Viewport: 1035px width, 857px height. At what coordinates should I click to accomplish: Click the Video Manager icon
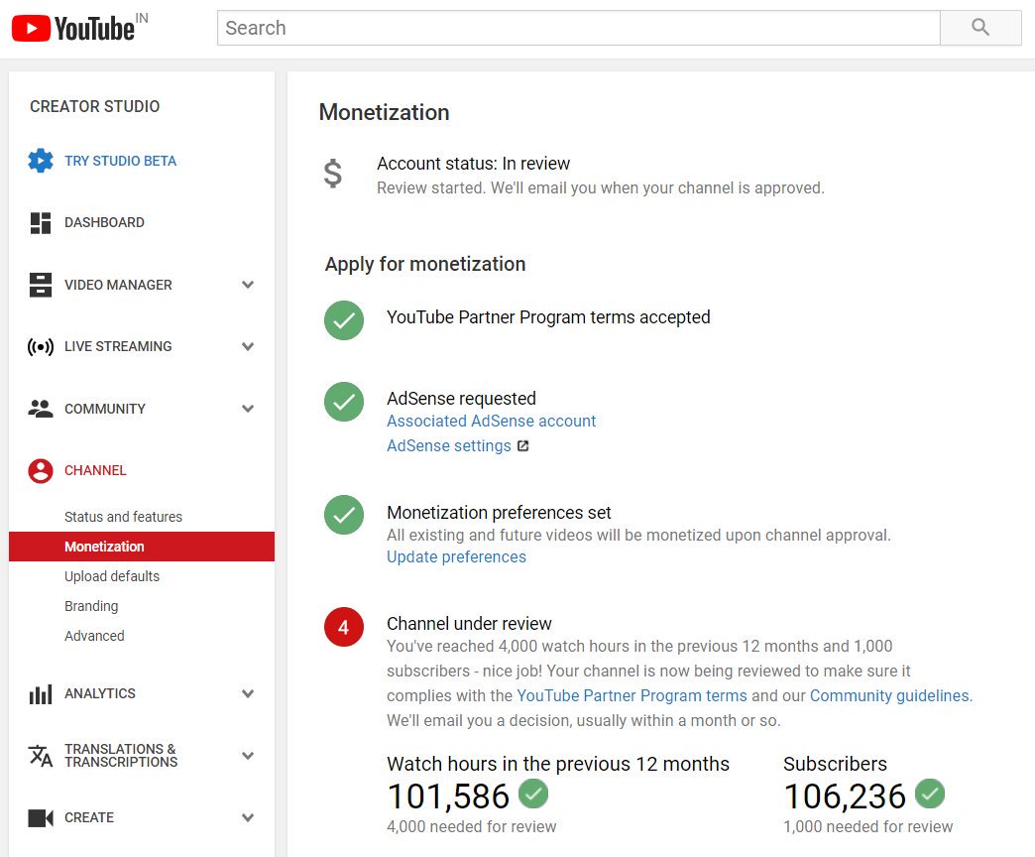pyautogui.click(x=41, y=285)
